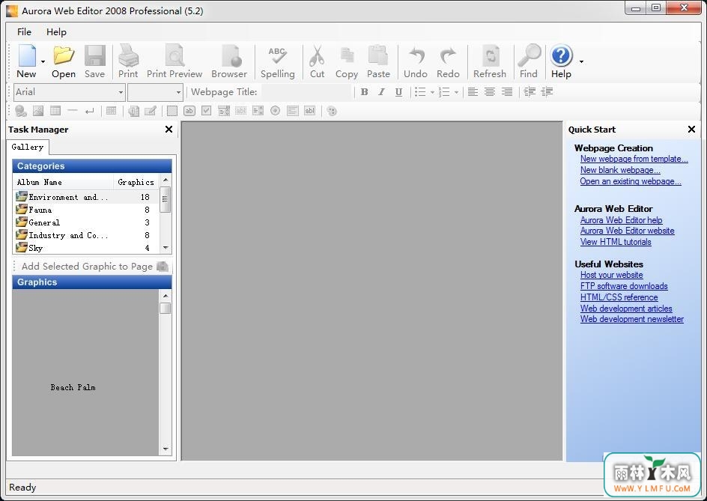Expand the Help button dropdown arrow
This screenshot has height=501, width=707.
[581, 61]
